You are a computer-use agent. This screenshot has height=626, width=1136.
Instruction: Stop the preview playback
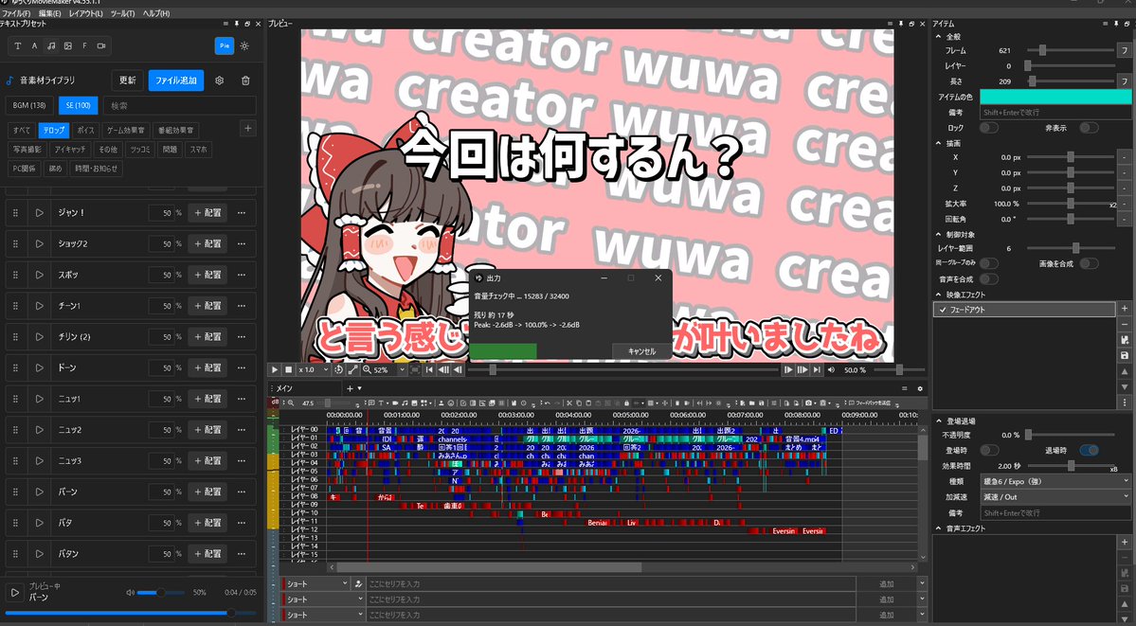click(x=288, y=369)
